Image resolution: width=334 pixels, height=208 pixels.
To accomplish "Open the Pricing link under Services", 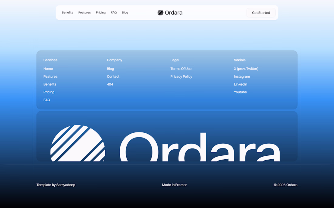I will [x=49, y=92].
